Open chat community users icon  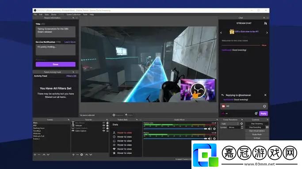point(265,23)
